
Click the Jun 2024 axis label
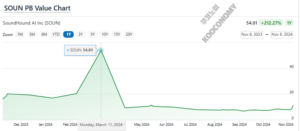pyautogui.click(x=166, y=125)
